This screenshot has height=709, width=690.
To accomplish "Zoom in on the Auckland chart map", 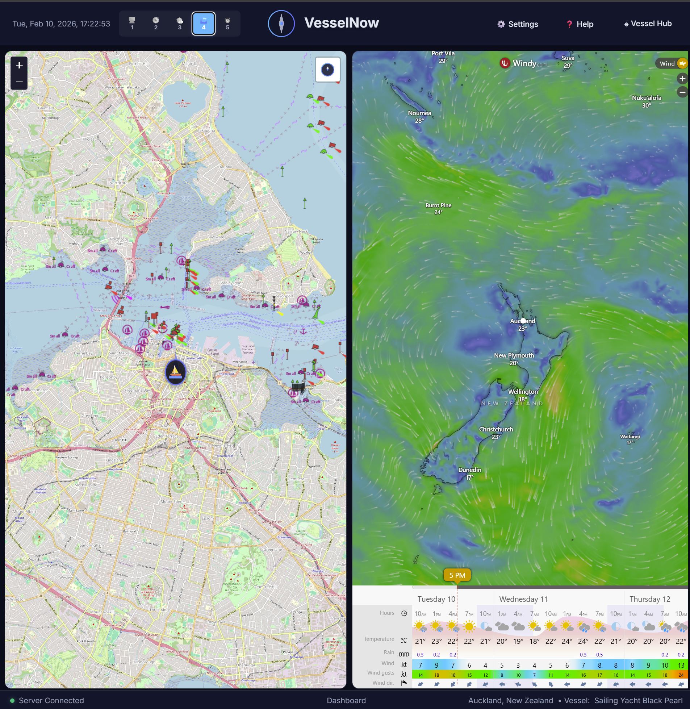I will [x=19, y=65].
